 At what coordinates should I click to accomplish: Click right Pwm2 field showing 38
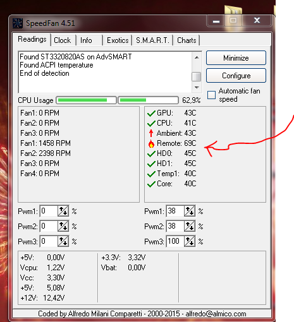(175, 226)
